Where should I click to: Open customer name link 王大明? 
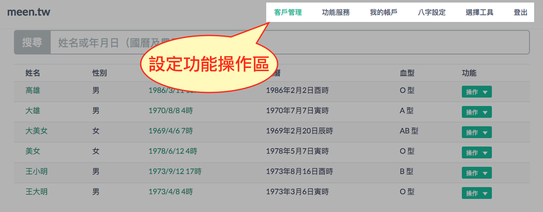[37, 192]
